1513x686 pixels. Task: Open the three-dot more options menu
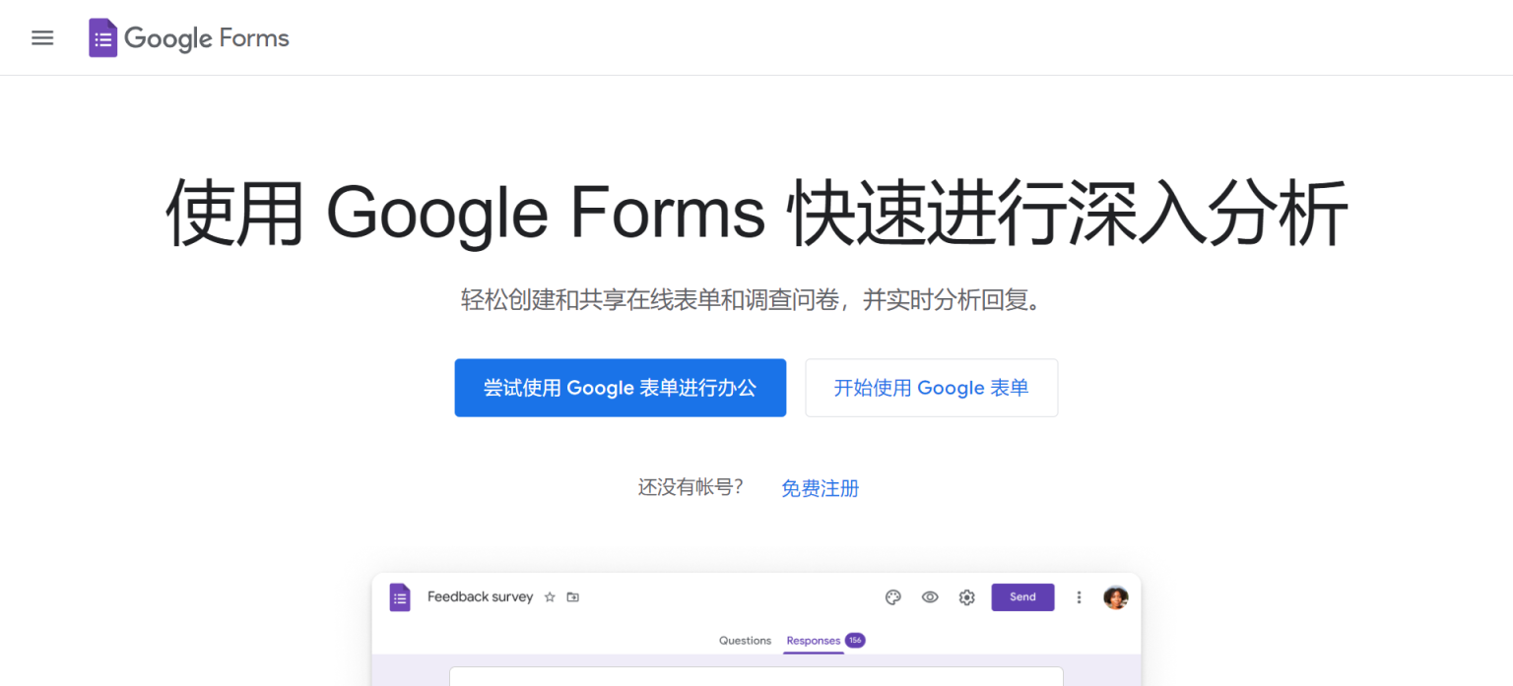(1079, 596)
